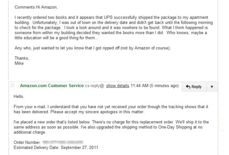Click the line starting "Any who, just wanted"
This screenshot has width=229, height=155.
93,48
